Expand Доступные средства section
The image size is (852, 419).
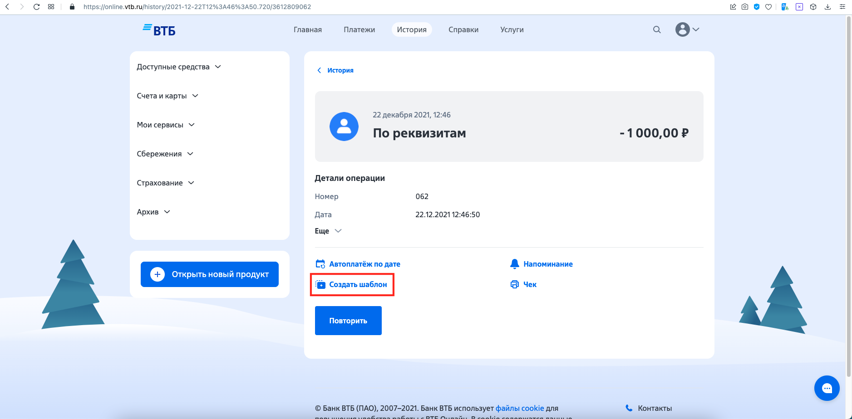179,67
